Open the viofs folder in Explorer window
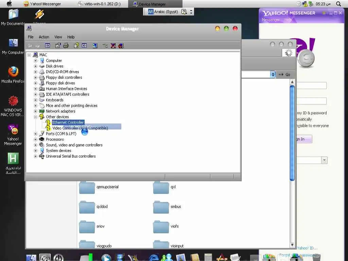Viewport: 348px width, 261px height. [x=166, y=226]
